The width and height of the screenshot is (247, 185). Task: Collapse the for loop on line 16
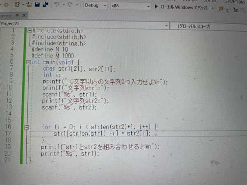coord(27,127)
